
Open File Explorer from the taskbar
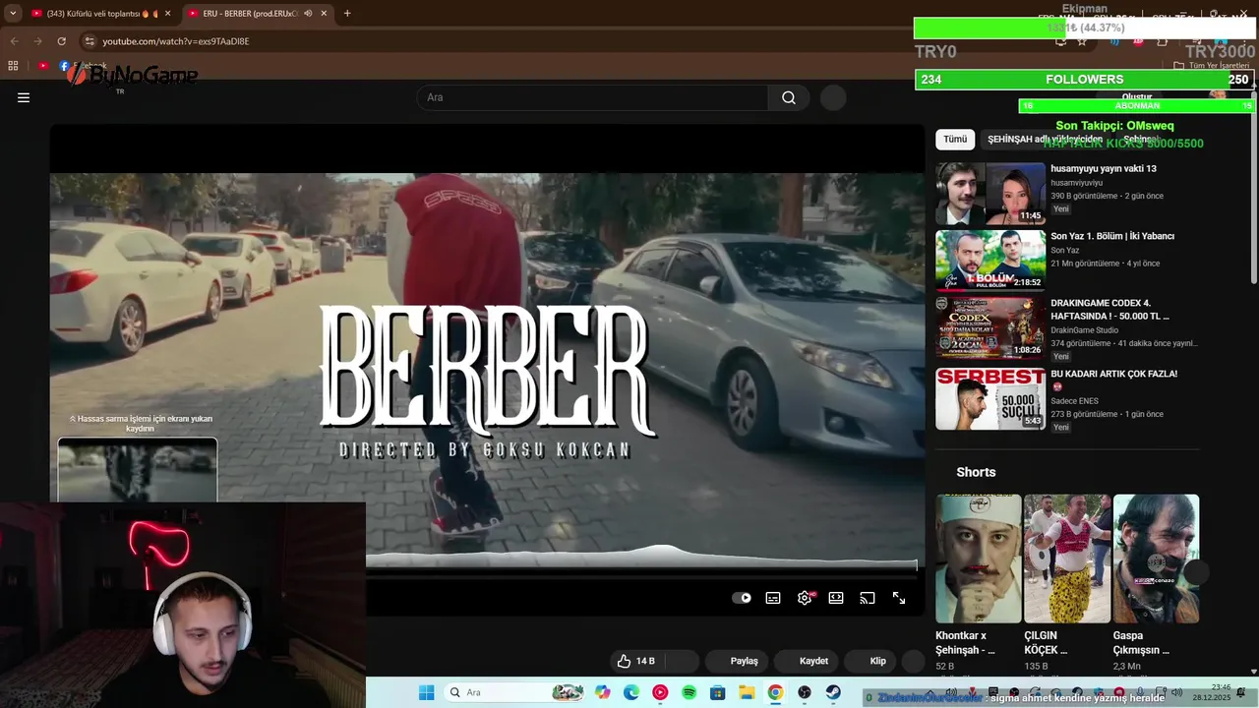pyautogui.click(x=747, y=692)
